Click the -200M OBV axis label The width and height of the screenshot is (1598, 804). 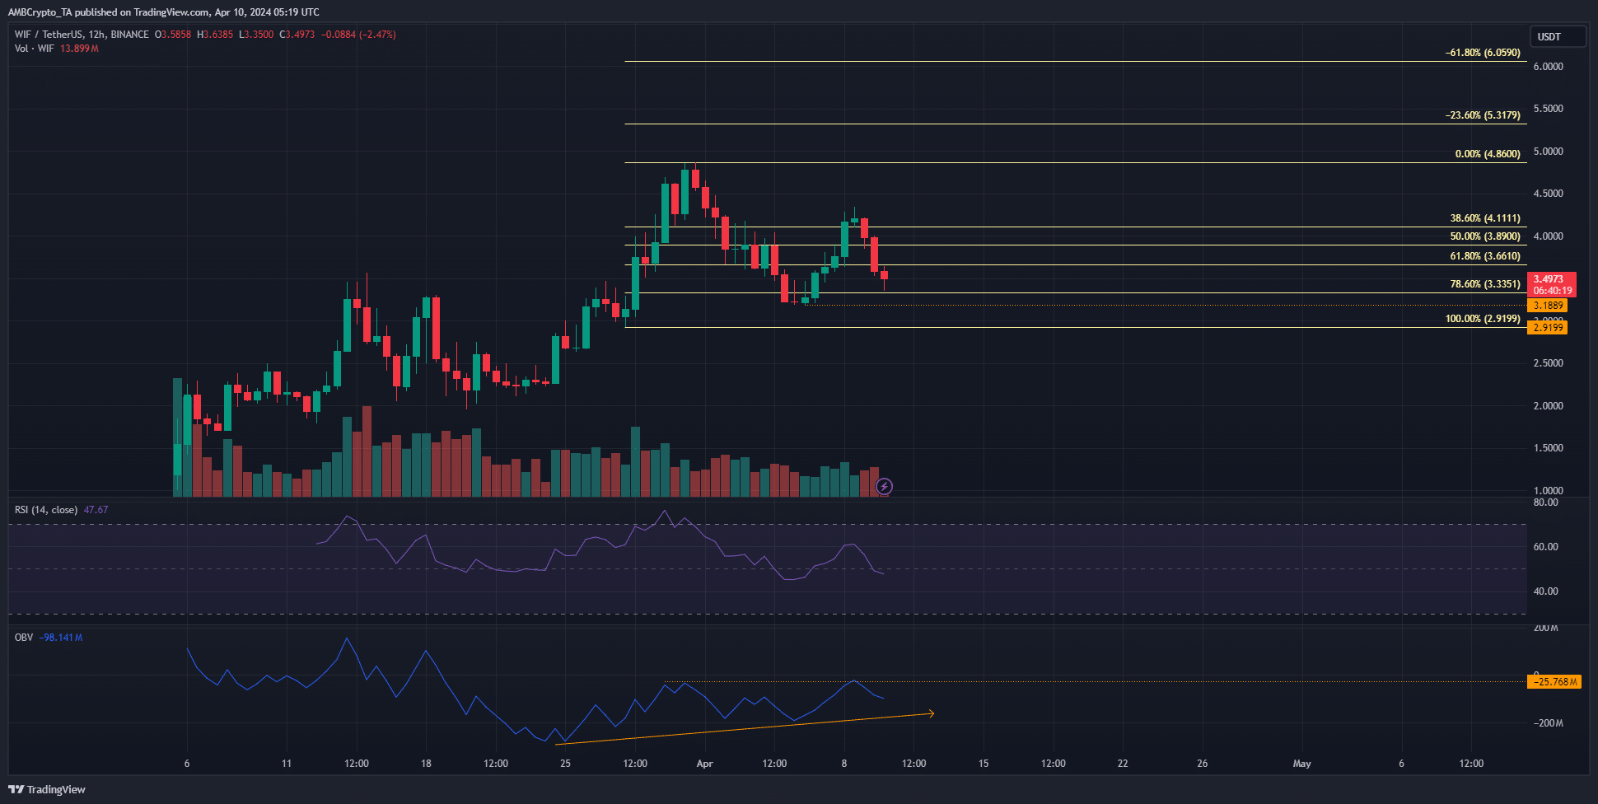pyautogui.click(x=1547, y=723)
